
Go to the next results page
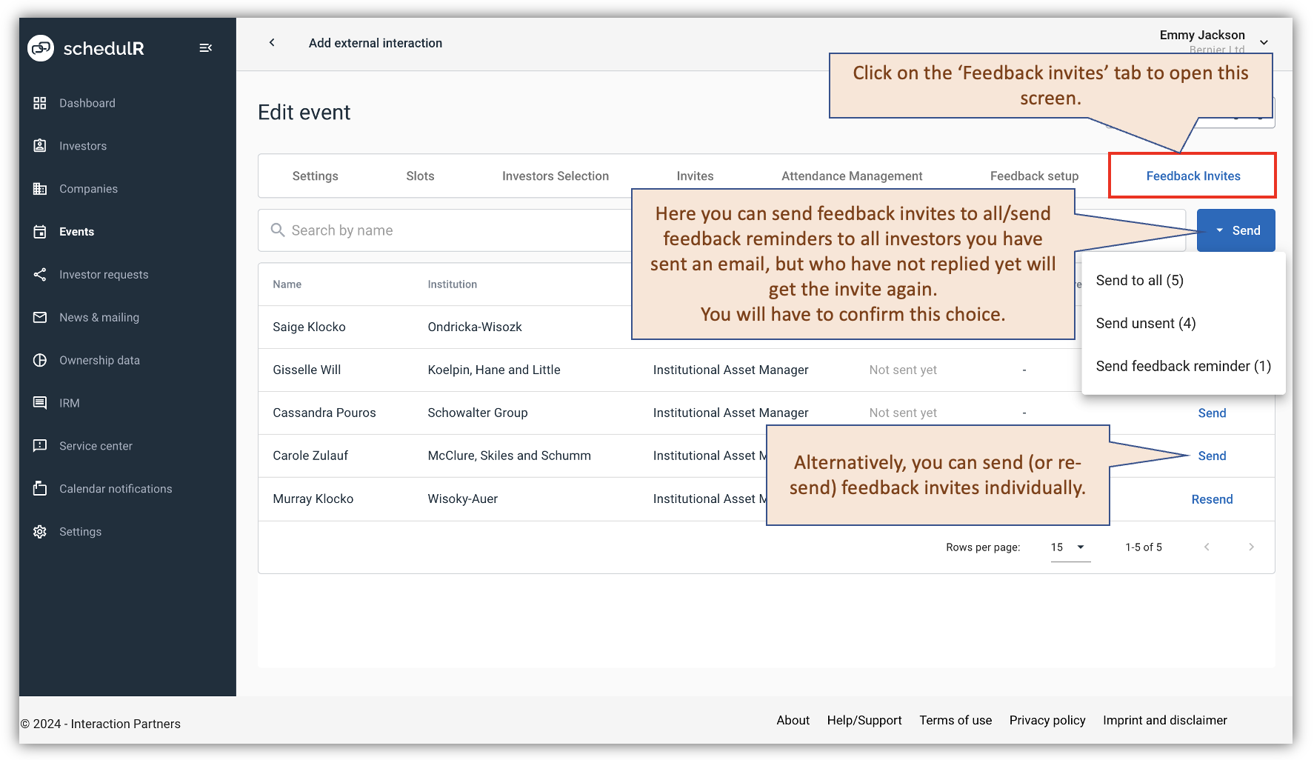pyautogui.click(x=1252, y=547)
